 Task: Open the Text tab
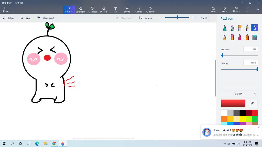pos(115,9)
